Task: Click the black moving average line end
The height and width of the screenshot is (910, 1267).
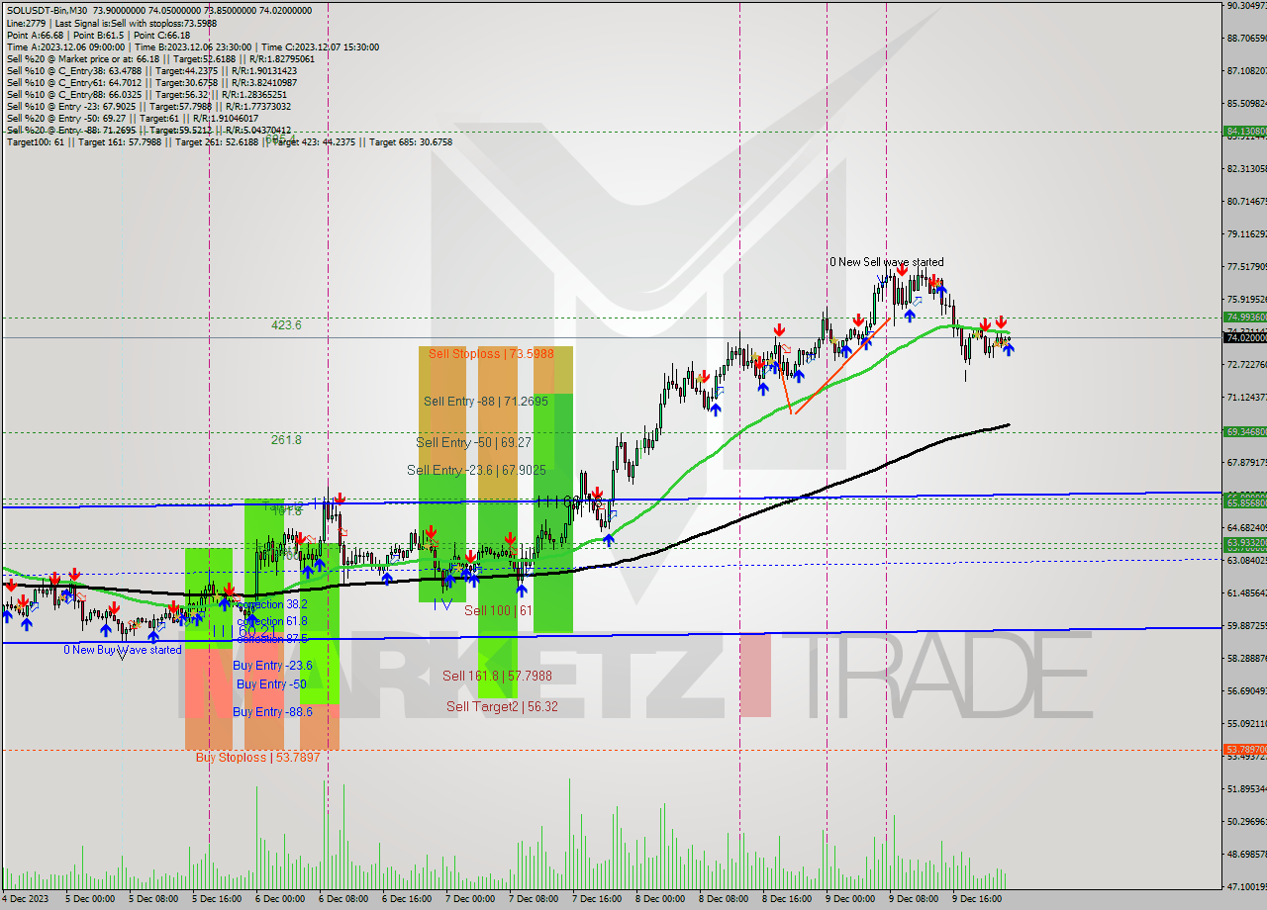Action: pyautogui.click(x=1007, y=424)
